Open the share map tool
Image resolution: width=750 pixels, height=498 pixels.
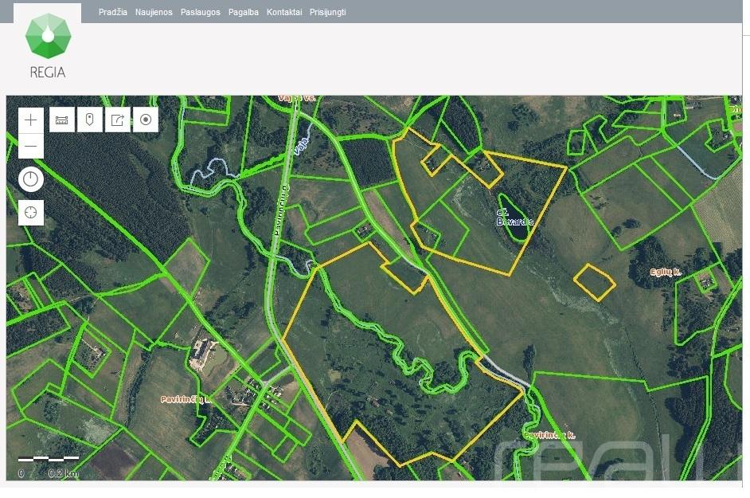[118, 120]
